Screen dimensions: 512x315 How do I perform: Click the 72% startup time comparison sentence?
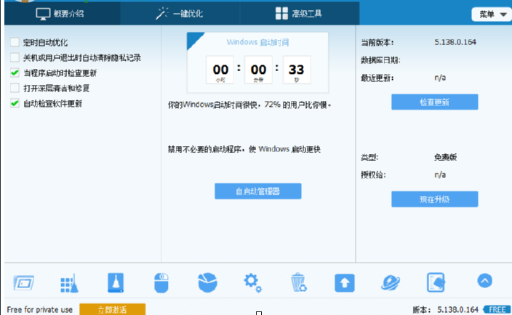tap(249, 105)
